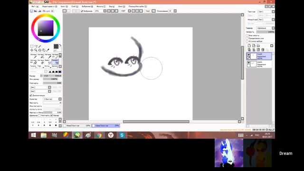This screenshot has width=304, height=171.
Task: Open first brush texture dropdown under density
Action: click(40, 87)
